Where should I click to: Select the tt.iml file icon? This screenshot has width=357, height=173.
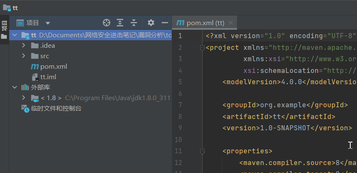[35, 77]
